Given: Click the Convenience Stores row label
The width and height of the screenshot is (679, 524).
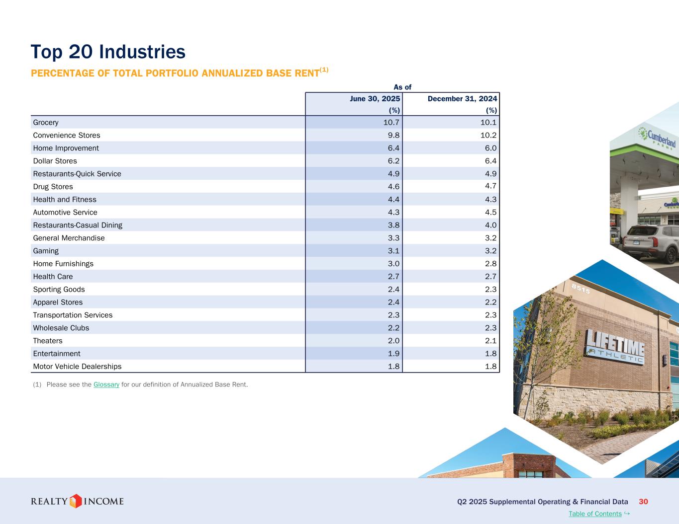Looking at the screenshot, I should (66, 135).
